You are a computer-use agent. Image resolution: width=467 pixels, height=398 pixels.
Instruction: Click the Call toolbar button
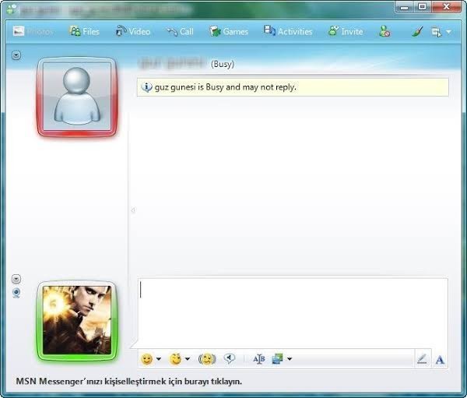click(x=181, y=31)
